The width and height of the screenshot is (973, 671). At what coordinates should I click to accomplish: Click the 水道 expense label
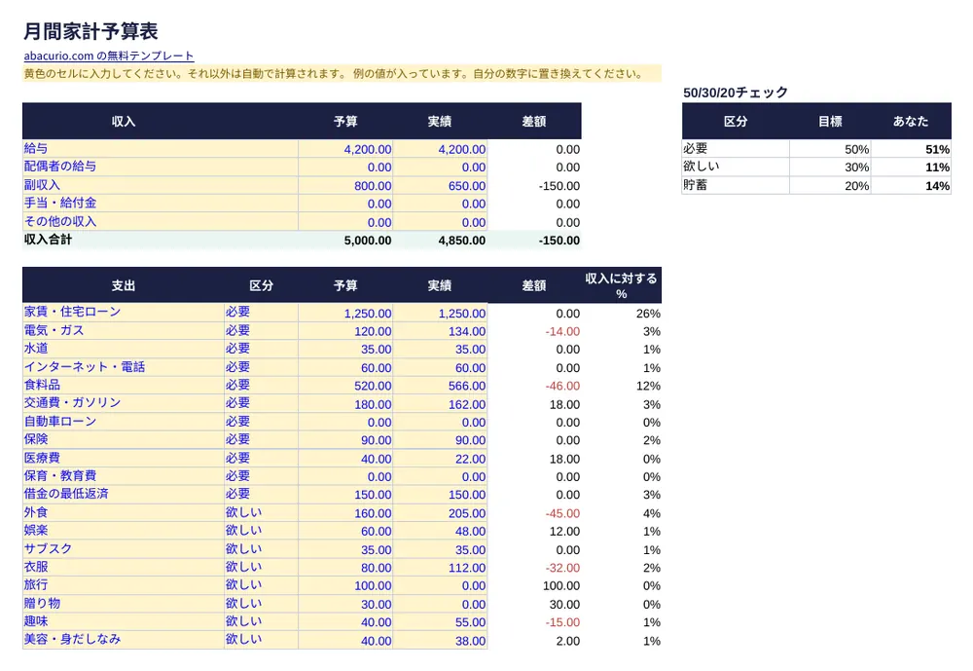click(124, 350)
